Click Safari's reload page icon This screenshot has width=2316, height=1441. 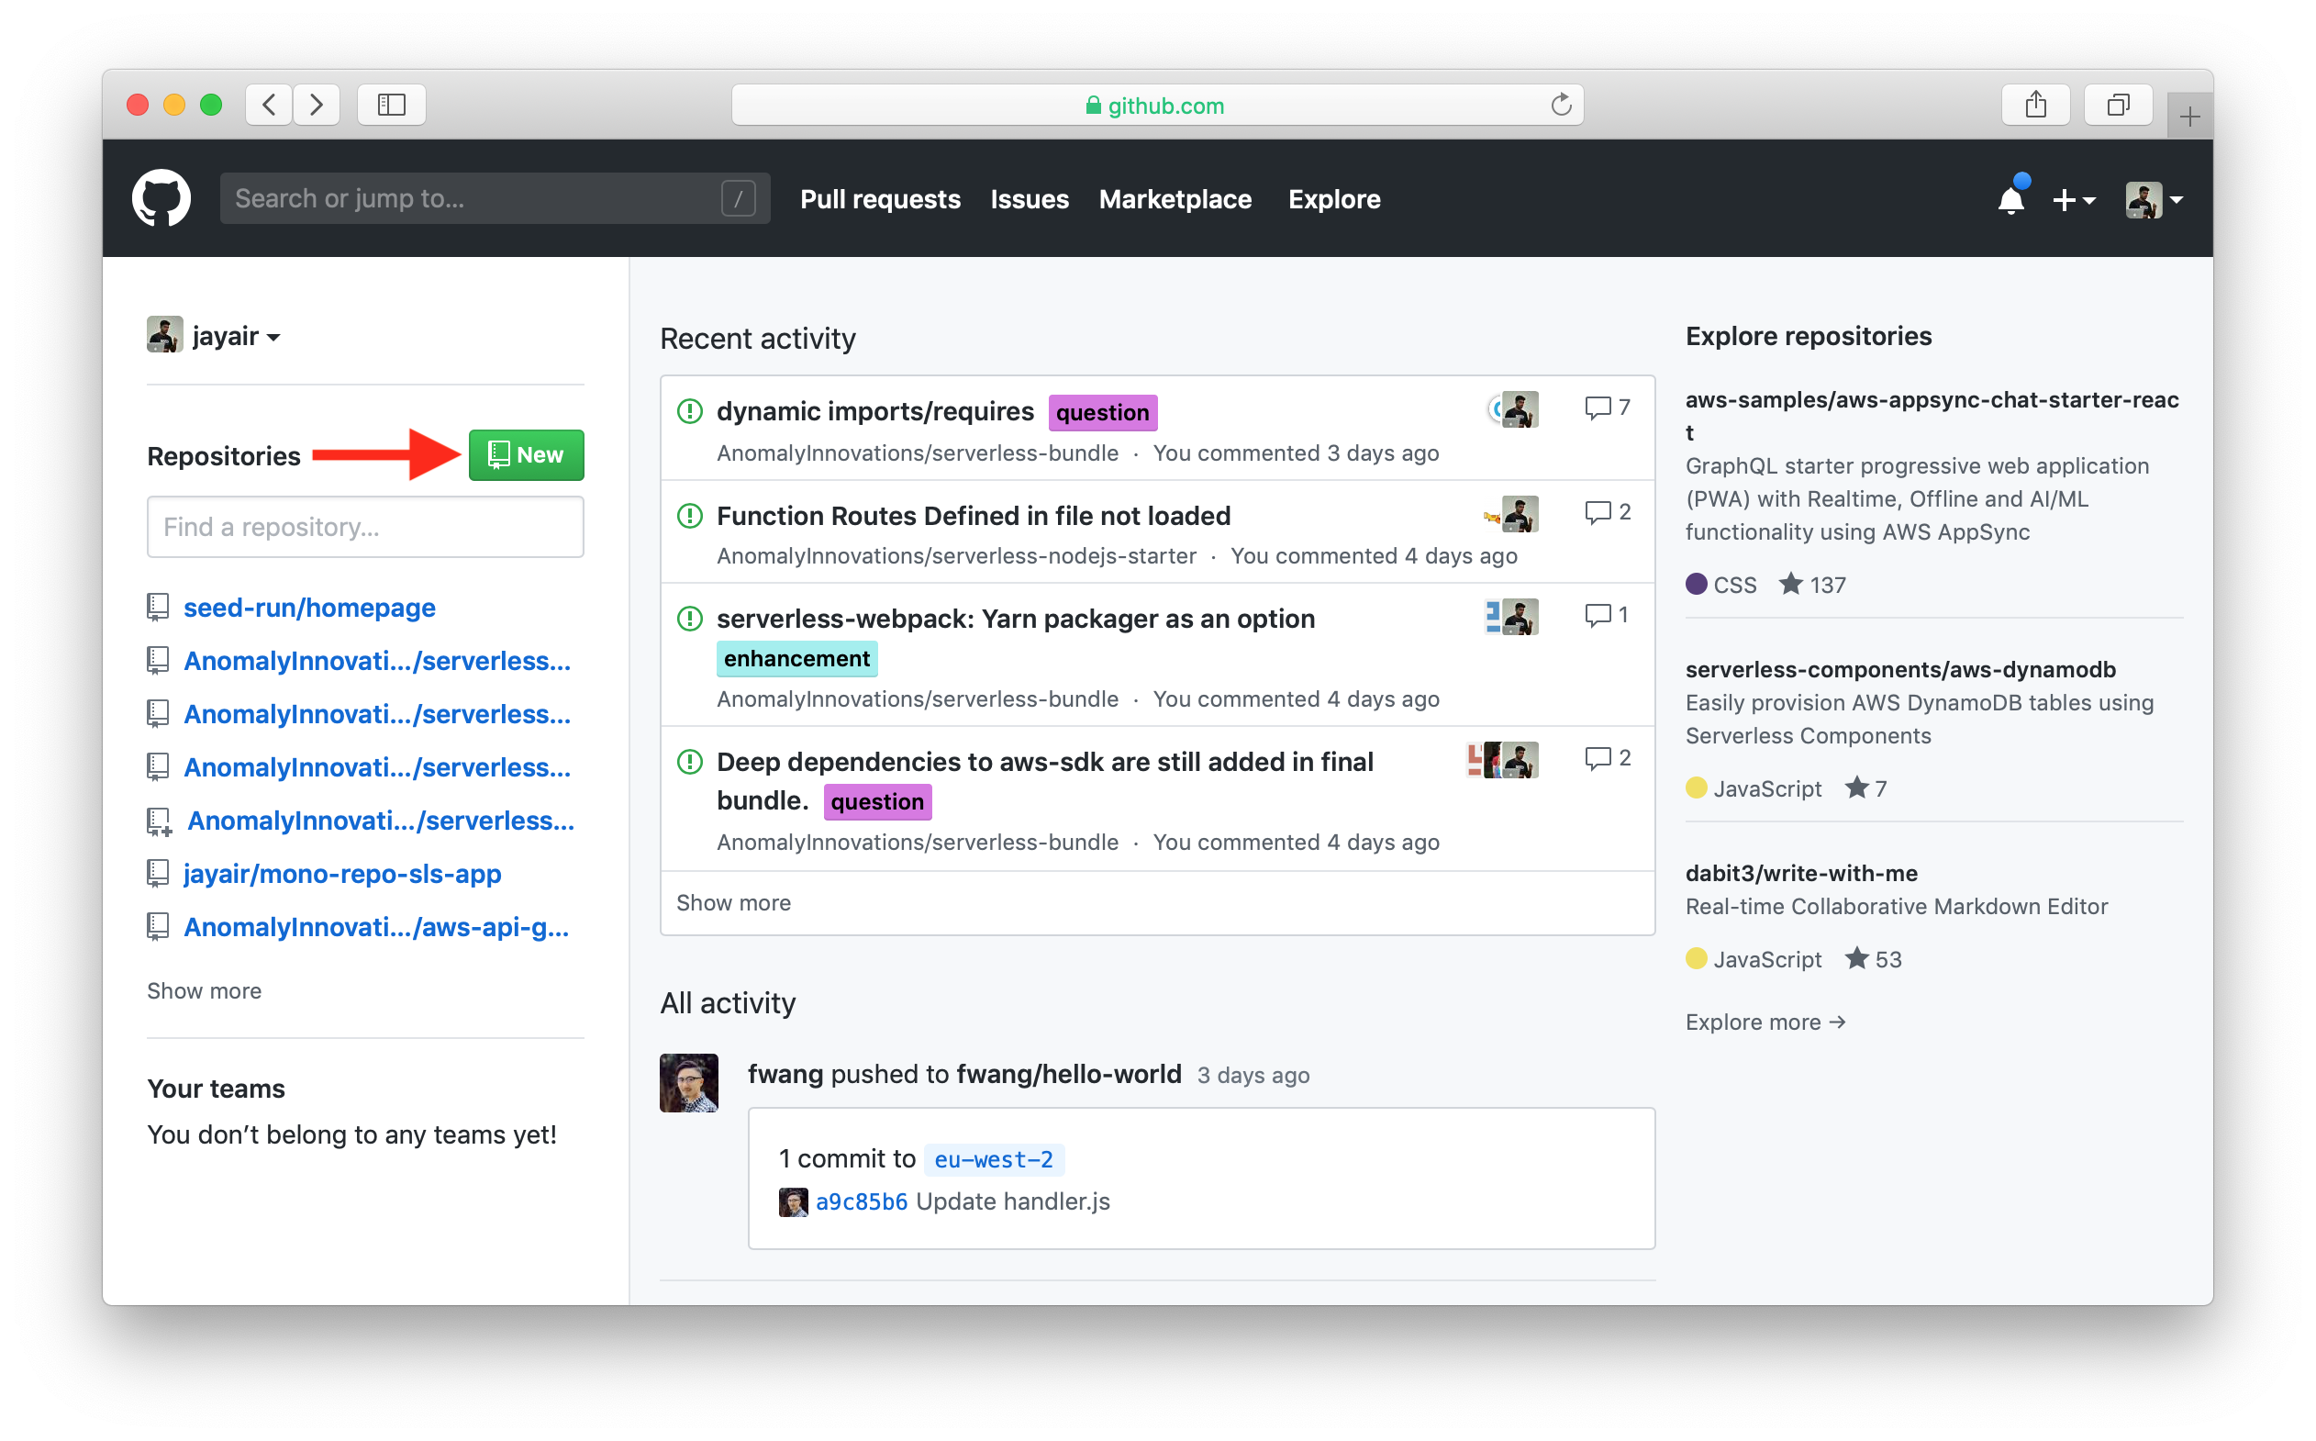(1561, 105)
